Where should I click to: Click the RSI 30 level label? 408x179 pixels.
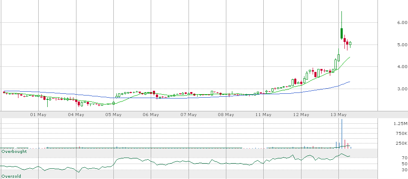tap(404, 170)
